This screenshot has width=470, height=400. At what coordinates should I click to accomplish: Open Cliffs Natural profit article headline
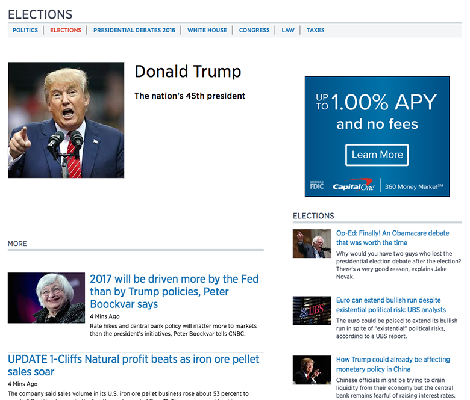(x=133, y=365)
